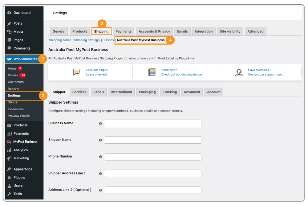Click the Comments bubble icon
The width and height of the screenshot is (308, 205).
point(9,48)
